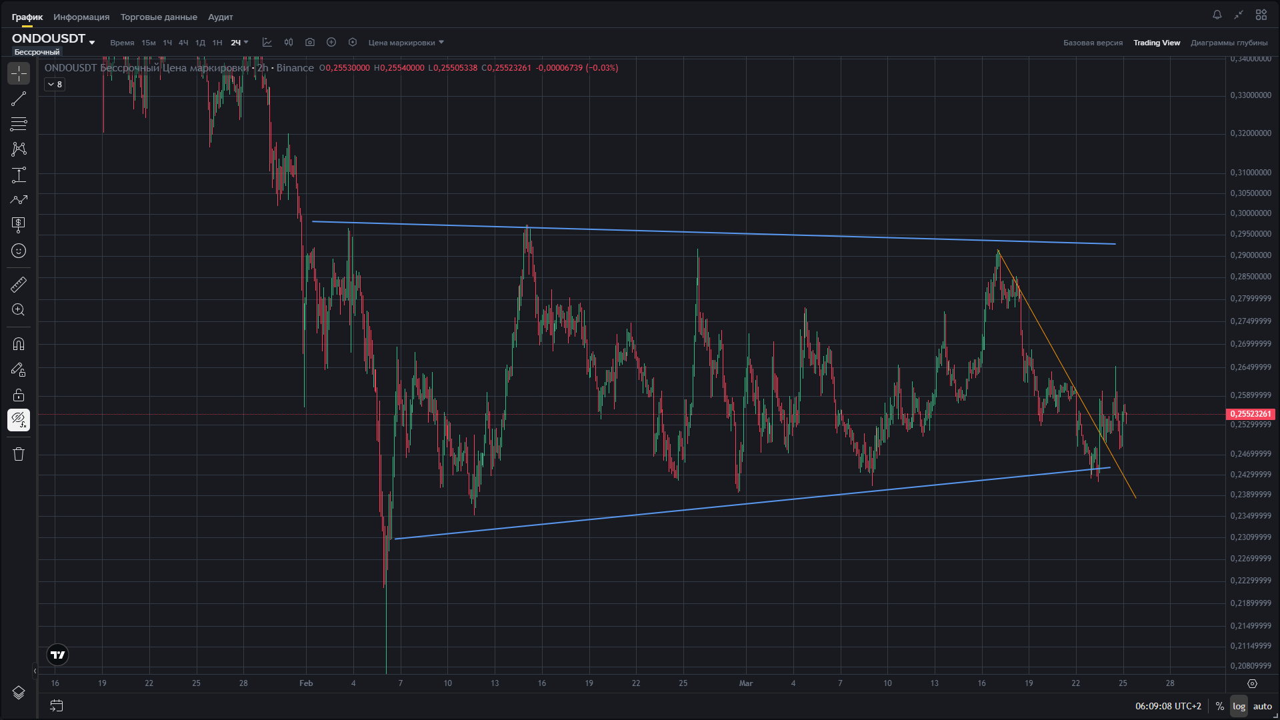Expand the collapsed indicator legend showing 8
Screen dimensions: 1280x720
(55, 85)
